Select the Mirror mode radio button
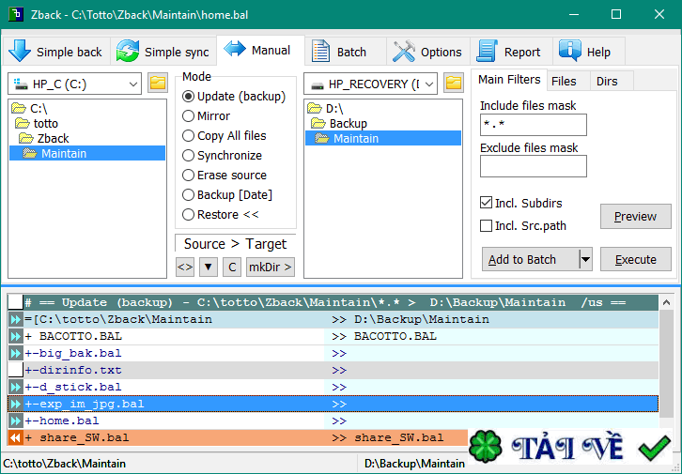682x474 pixels. click(189, 116)
